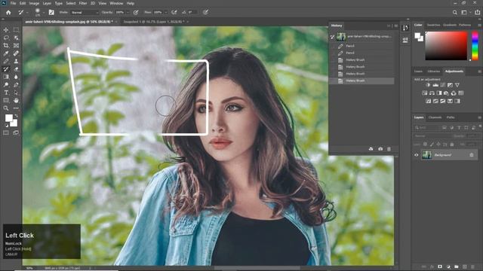Open the Image menu

pyautogui.click(x=34, y=3)
